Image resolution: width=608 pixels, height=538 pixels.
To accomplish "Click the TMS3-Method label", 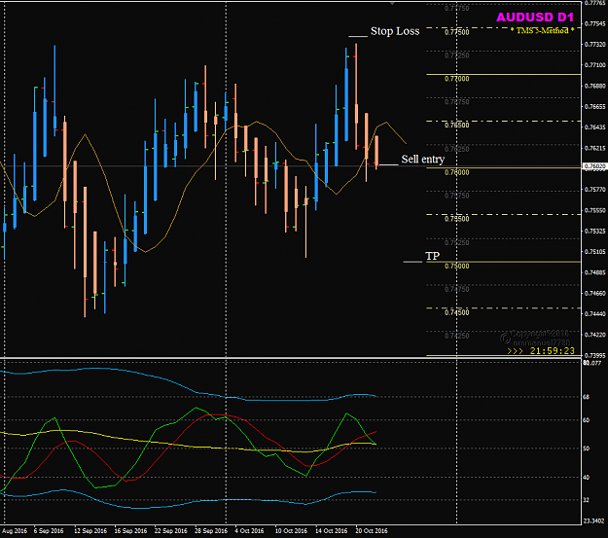I will pos(542,30).
